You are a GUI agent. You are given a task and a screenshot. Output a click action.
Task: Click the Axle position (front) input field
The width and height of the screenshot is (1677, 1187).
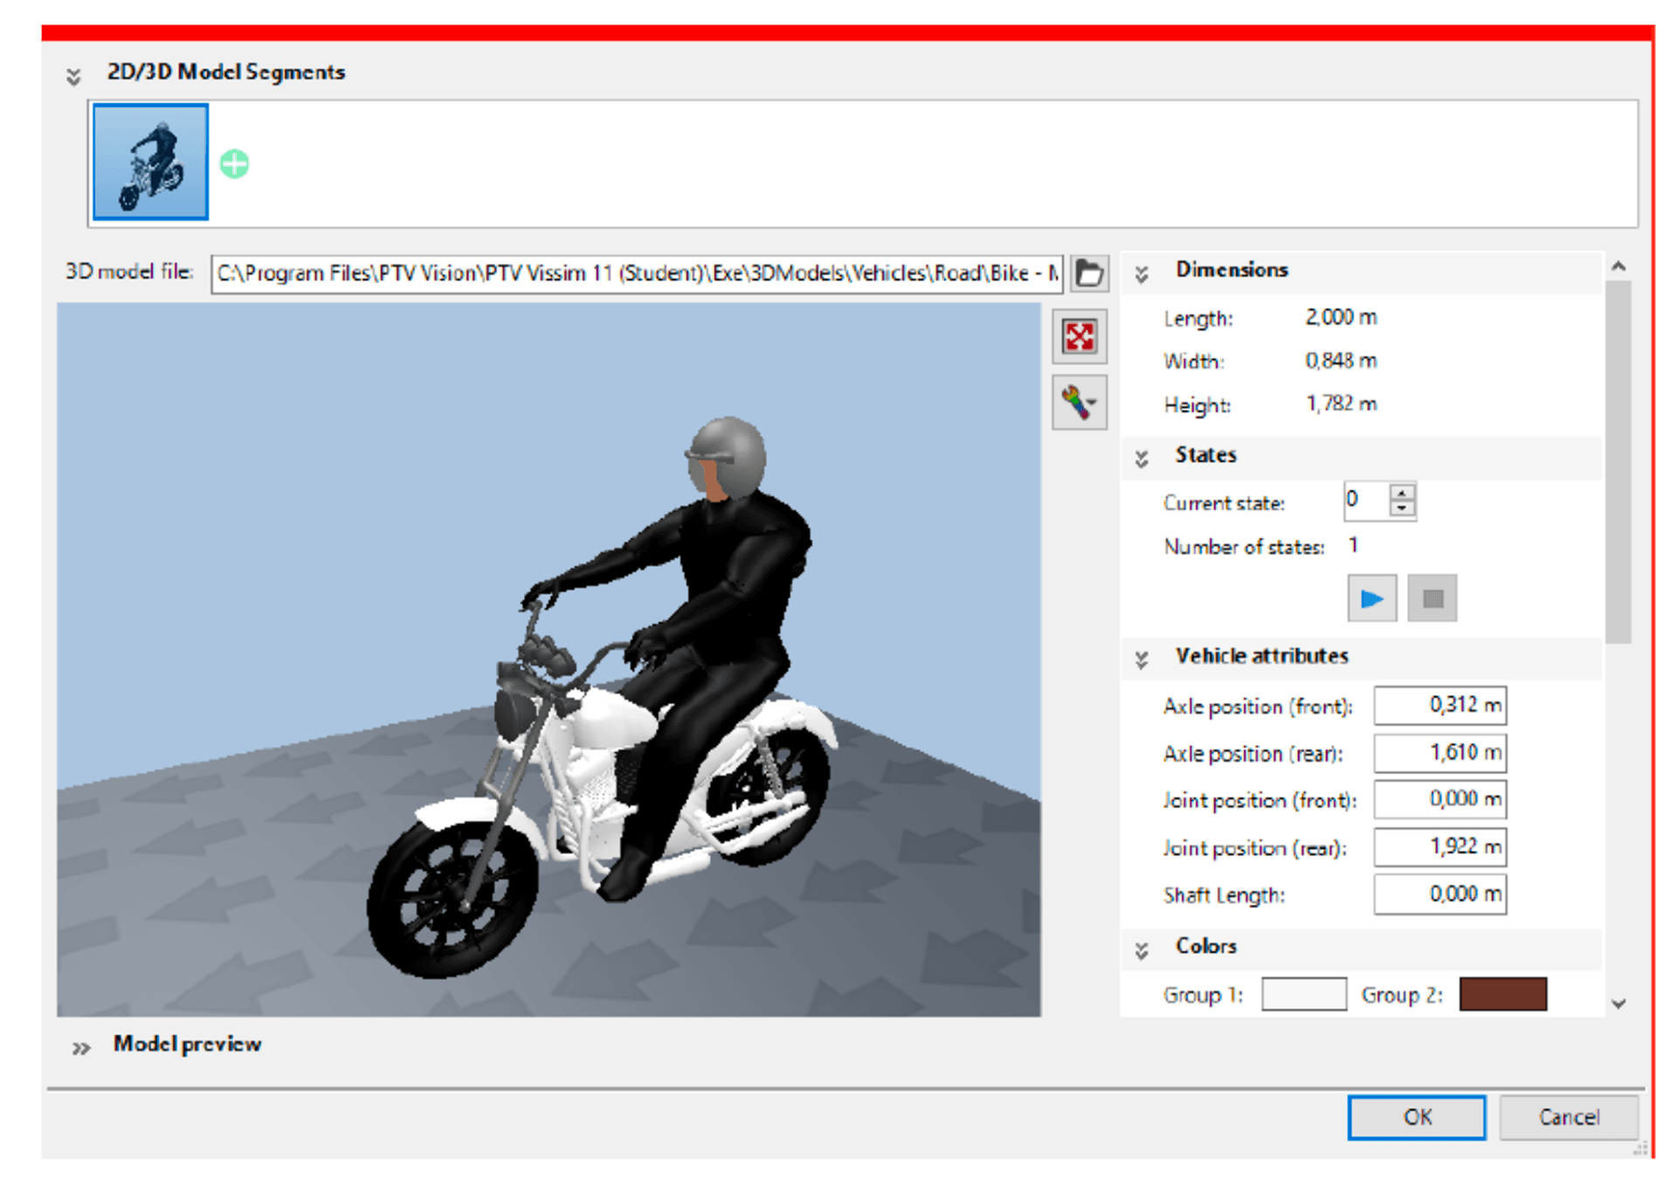pos(1439,706)
